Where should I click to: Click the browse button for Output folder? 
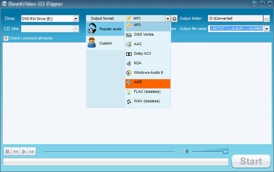(x=267, y=18)
